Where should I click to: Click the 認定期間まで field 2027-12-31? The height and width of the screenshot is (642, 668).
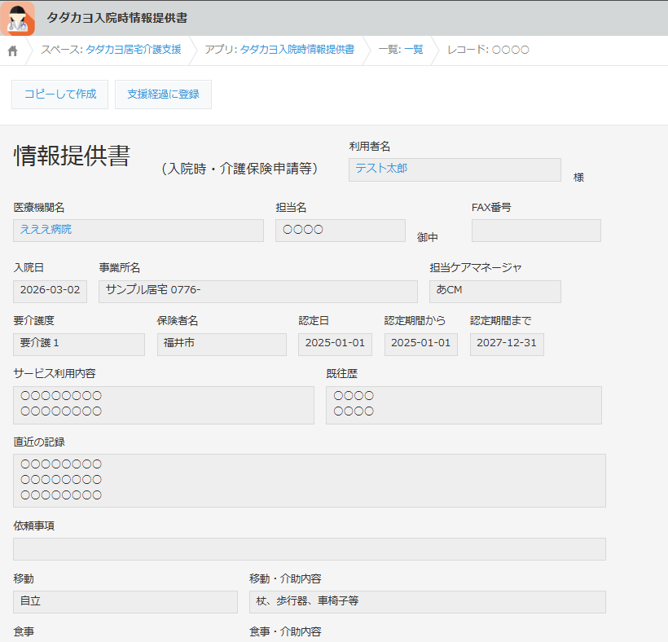pyautogui.click(x=506, y=344)
